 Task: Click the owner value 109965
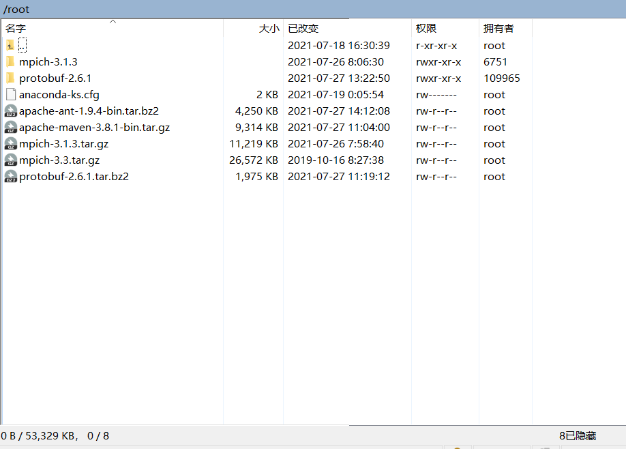tap(501, 78)
